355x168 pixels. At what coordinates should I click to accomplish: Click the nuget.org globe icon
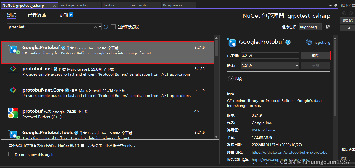[x=309, y=42]
